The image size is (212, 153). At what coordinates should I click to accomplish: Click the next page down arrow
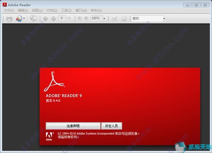(x=53, y=18)
